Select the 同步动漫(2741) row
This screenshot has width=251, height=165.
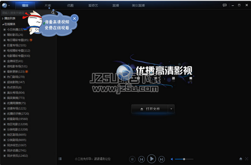[x=17, y=151]
